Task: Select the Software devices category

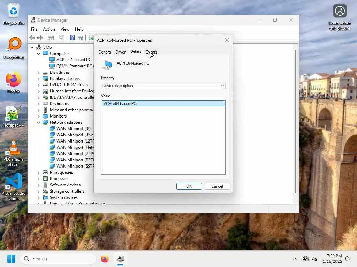Action: (65, 185)
